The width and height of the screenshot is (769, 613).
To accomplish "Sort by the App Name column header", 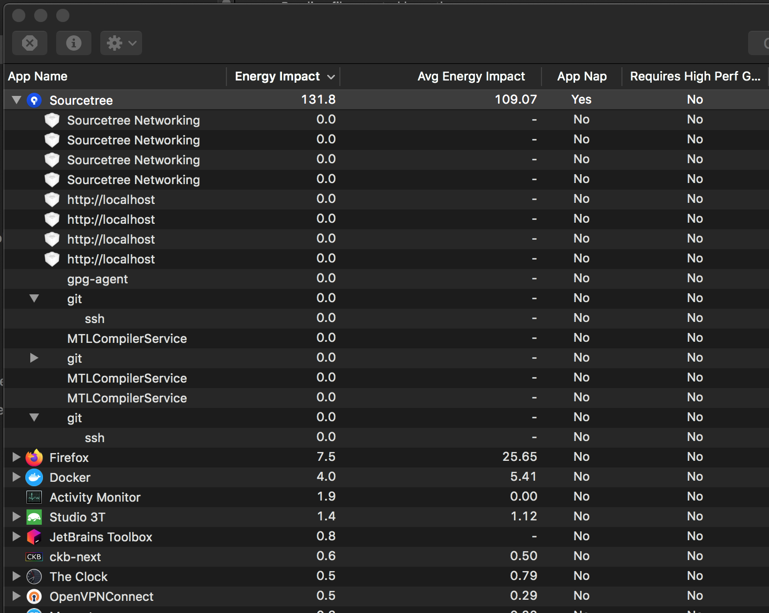I will pyautogui.click(x=115, y=77).
